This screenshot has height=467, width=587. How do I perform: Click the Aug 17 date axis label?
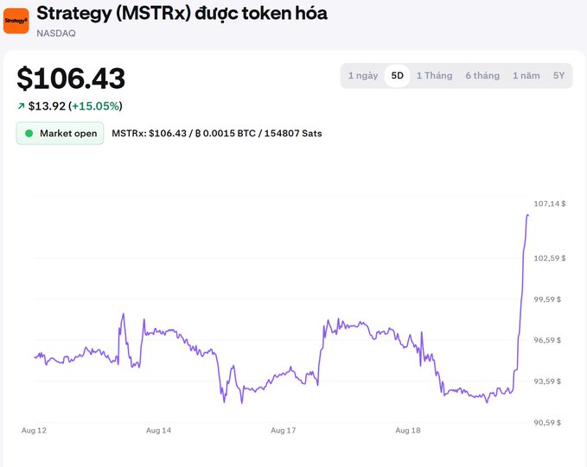(x=284, y=431)
